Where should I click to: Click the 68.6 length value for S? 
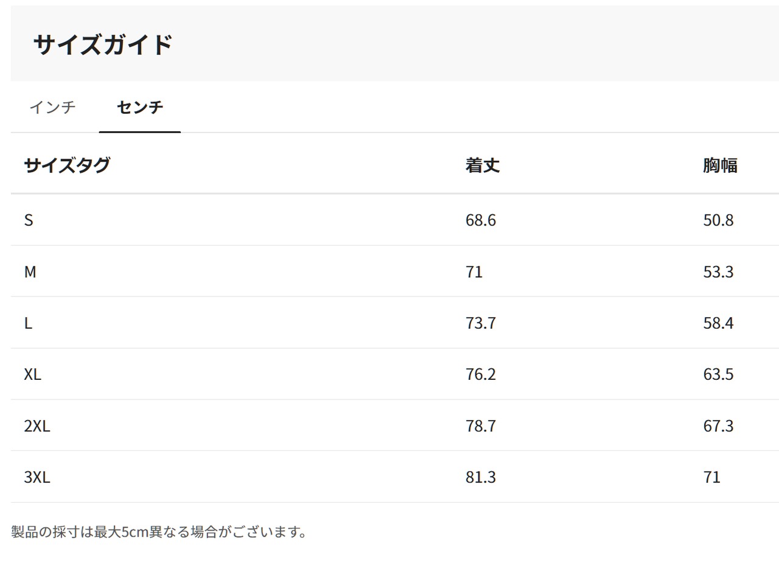click(x=481, y=220)
